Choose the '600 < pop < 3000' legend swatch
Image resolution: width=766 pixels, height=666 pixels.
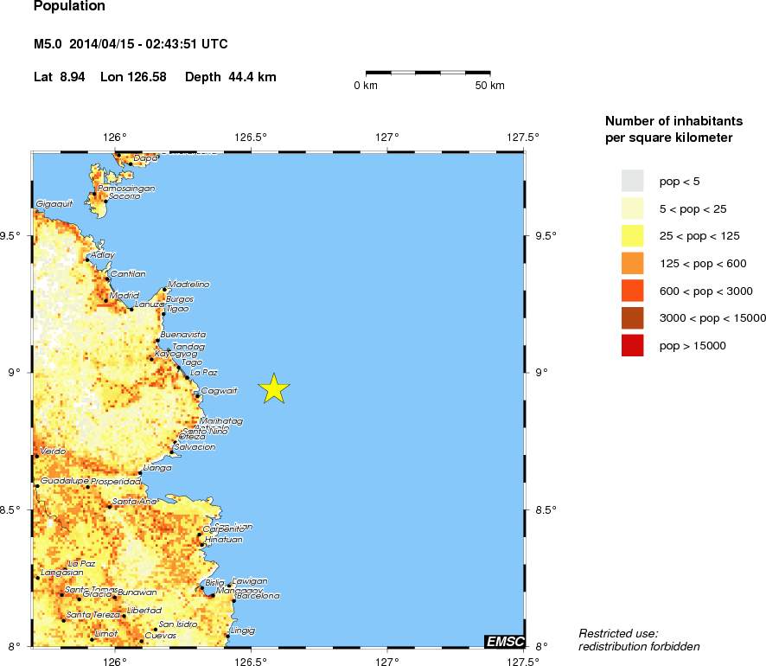632,291
